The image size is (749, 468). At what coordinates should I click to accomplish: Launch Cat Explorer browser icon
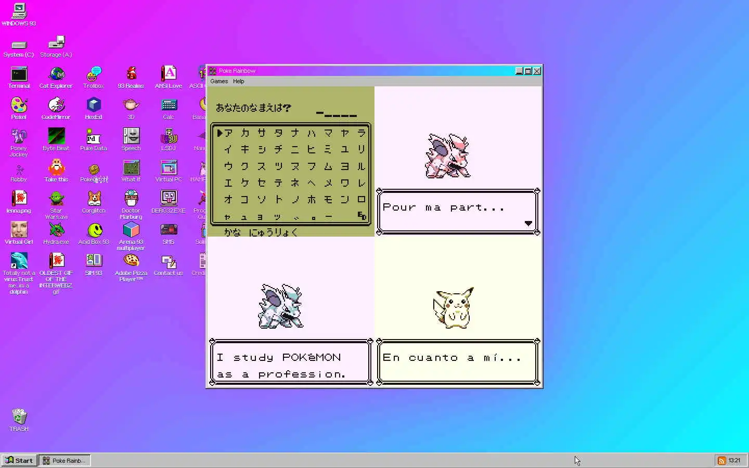click(x=56, y=77)
